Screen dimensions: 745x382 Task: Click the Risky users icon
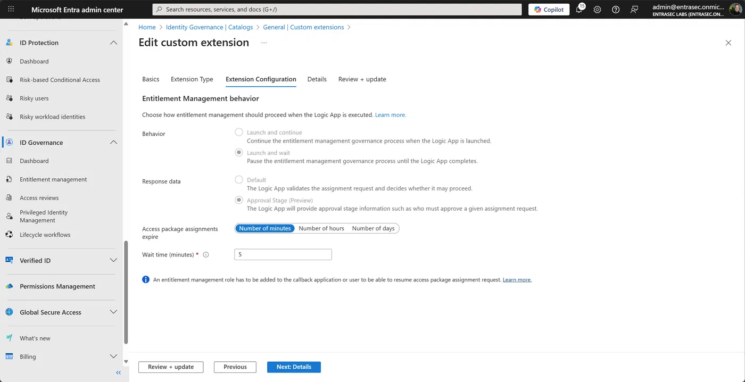[9, 98]
